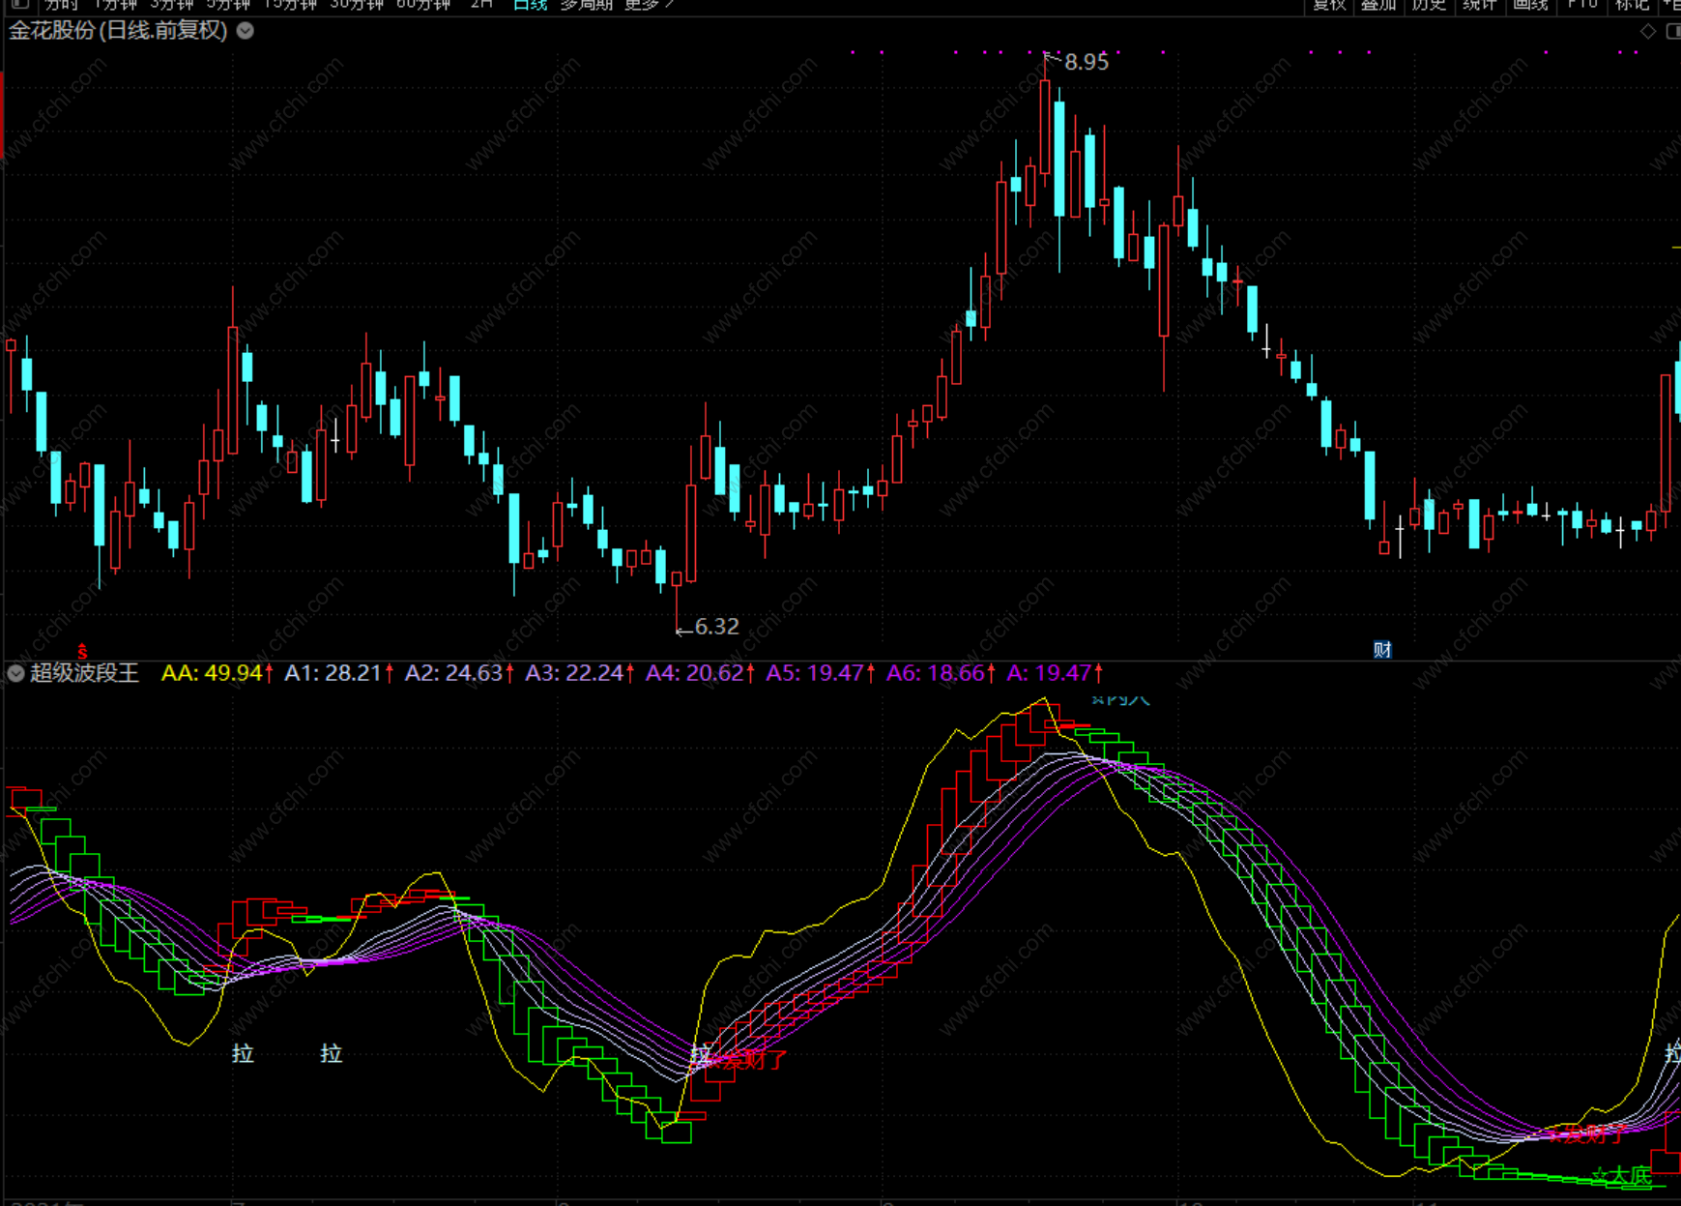Open the 更多 periods expander
The image size is (1681, 1206).
pyautogui.click(x=649, y=5)
